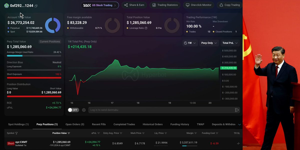Open the Deposits & Withdrawals tab
Viewport: 300px width, 150px height.
pyautogui.click(x=224, y=124)
